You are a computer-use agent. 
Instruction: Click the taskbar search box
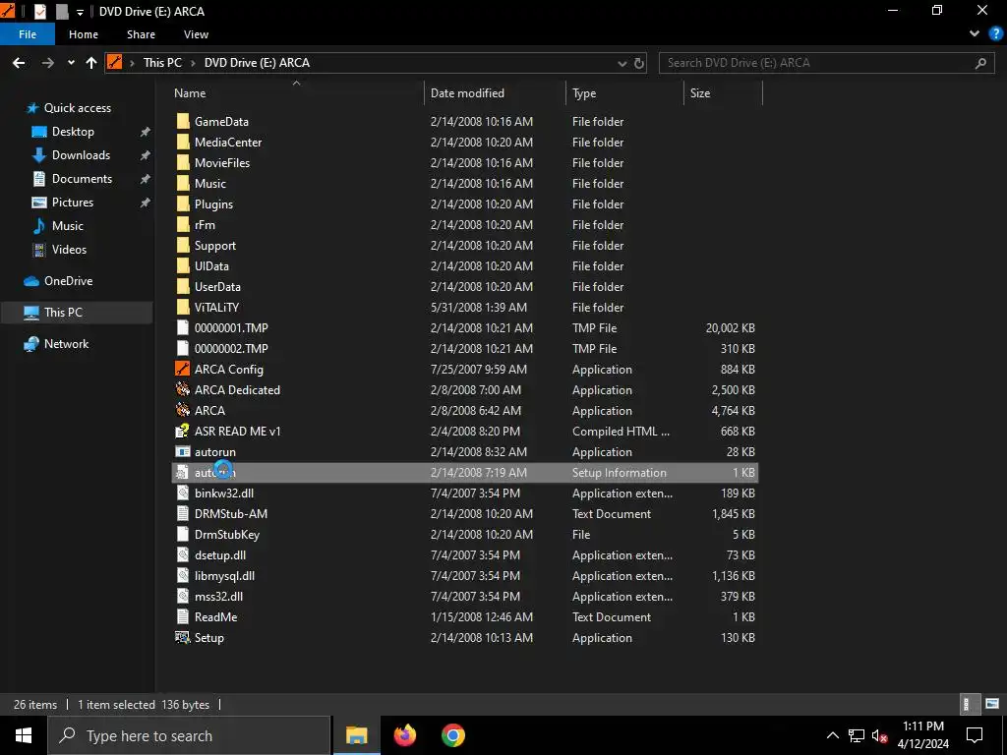coord(190,735)
